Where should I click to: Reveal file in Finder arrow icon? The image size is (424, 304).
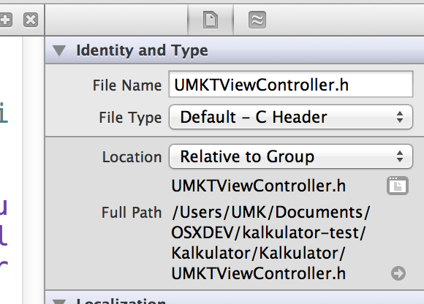coord(398,273)
